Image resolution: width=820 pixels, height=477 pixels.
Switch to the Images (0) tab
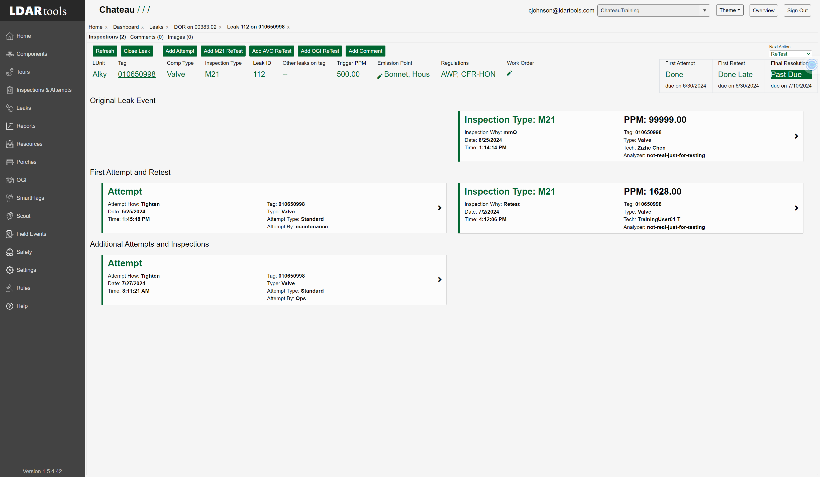click(180, 37)
